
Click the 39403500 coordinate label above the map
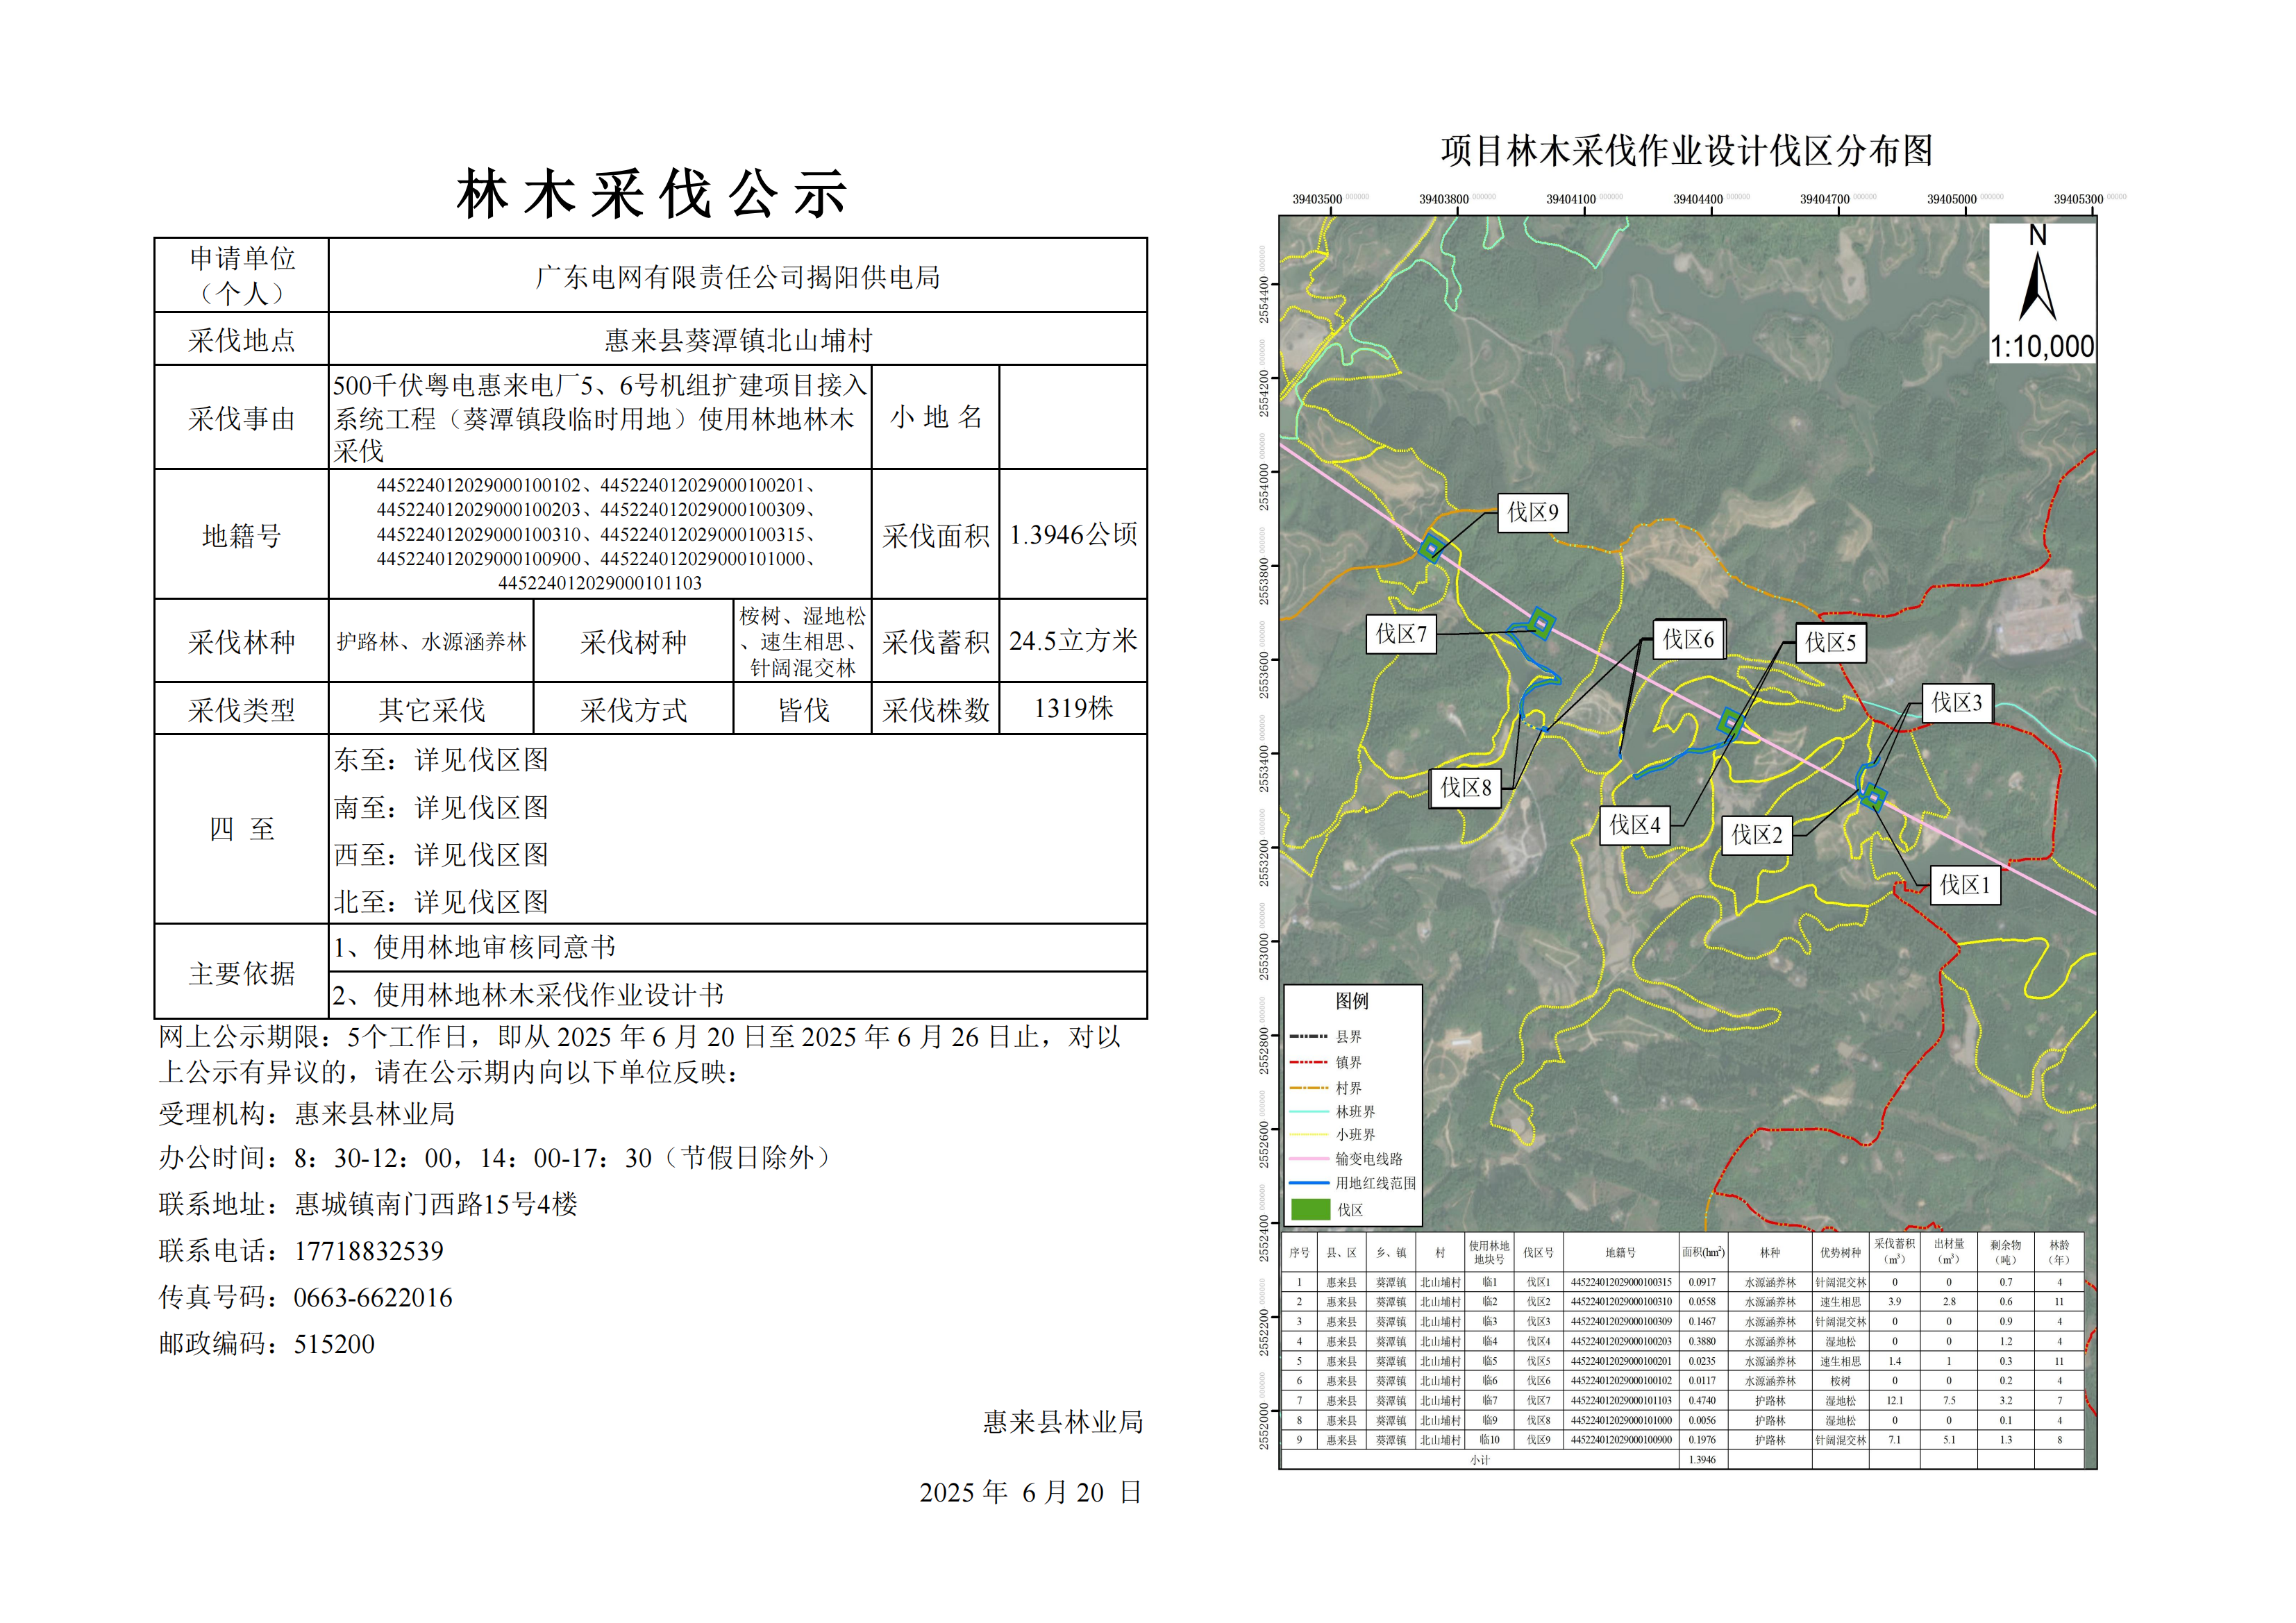point(1316,199)
